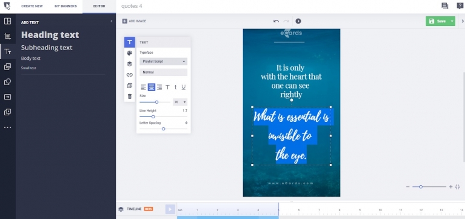465x219 pixels.
Task: Toggle underline text formatting
Action: (x=184, y=87)
